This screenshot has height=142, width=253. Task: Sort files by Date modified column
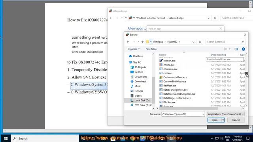pyautogui.click(x=218, y=55)
